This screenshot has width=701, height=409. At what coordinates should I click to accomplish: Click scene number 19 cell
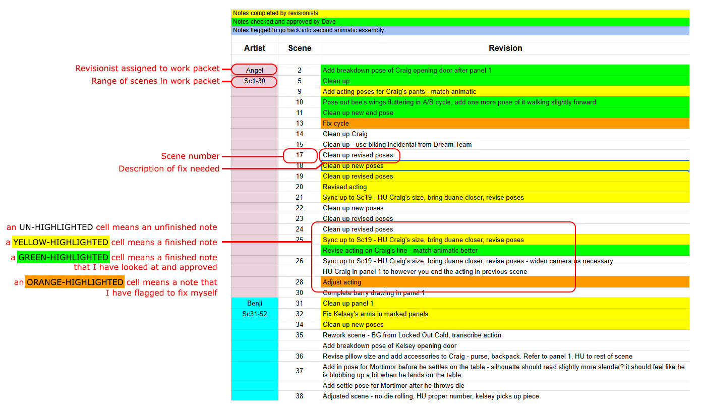[x=300, y=176]
